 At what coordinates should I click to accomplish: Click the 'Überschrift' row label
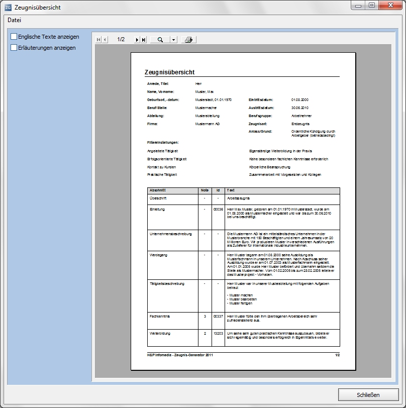click(x=158, y=198)
